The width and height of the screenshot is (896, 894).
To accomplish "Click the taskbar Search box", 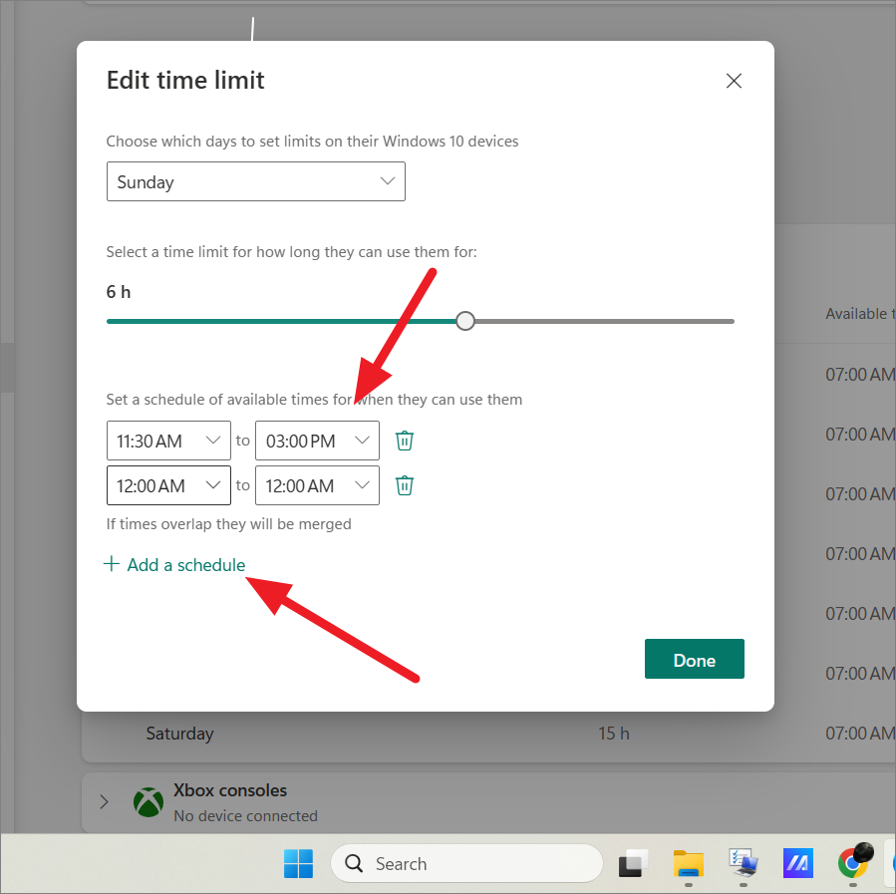I will tap(466, 863).
